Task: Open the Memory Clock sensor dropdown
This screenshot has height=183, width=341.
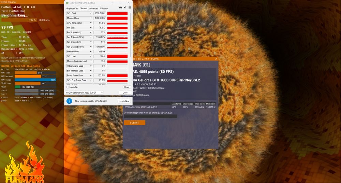Action: (91, 18)
